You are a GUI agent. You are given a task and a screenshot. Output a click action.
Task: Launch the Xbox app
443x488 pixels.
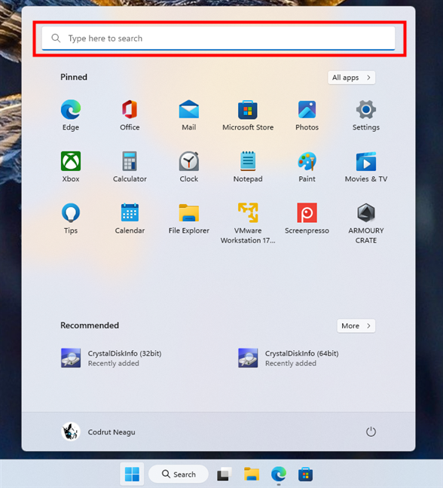point(71,166)
